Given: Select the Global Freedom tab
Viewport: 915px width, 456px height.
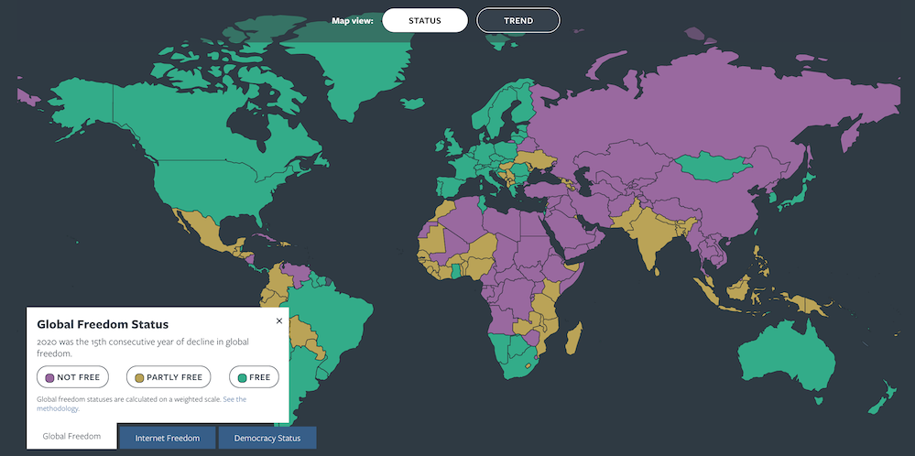Looking at the screenshot, I should [x=71, y=436].
